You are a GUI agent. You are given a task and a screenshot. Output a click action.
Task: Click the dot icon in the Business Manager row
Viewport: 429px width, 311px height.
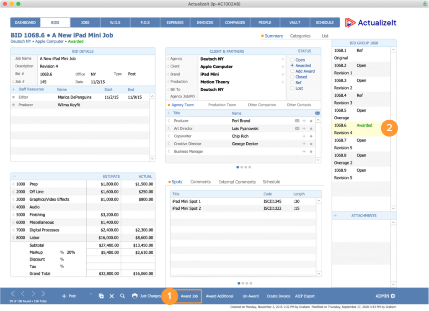tap(311, 152)
